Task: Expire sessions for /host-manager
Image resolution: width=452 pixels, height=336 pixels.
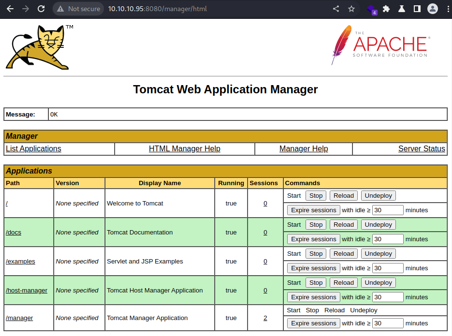Action: click(x=314, y=297)
